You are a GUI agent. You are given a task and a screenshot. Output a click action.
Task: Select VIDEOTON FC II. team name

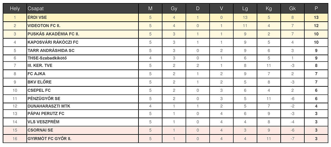point(44,26)
